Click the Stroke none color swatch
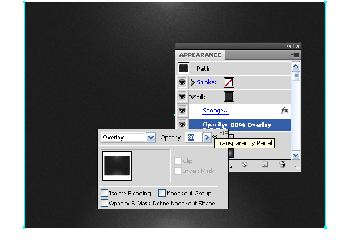Viewport: 353px width, 240px height. click(x=229, y=82)
